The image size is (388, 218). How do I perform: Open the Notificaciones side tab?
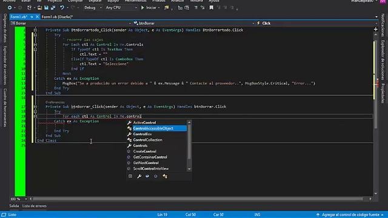383,25
